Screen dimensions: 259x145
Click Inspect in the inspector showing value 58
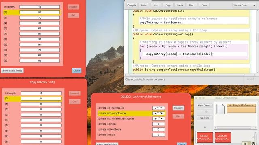coord(73,7)
